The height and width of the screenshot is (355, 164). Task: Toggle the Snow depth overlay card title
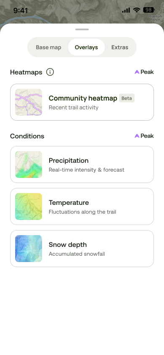(68, 245)
